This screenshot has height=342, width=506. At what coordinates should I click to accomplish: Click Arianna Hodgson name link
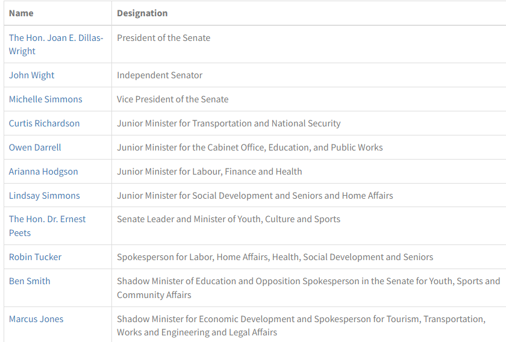(43, 172)
